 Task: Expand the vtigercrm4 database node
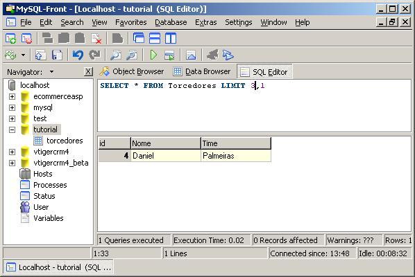(12, 152)
